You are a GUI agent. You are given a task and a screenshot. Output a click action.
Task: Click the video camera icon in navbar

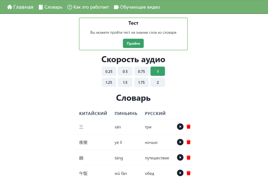[x=116, y=7]
